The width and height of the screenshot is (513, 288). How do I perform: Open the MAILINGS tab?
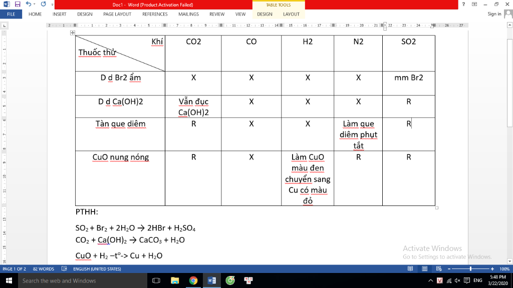point(188,14)
